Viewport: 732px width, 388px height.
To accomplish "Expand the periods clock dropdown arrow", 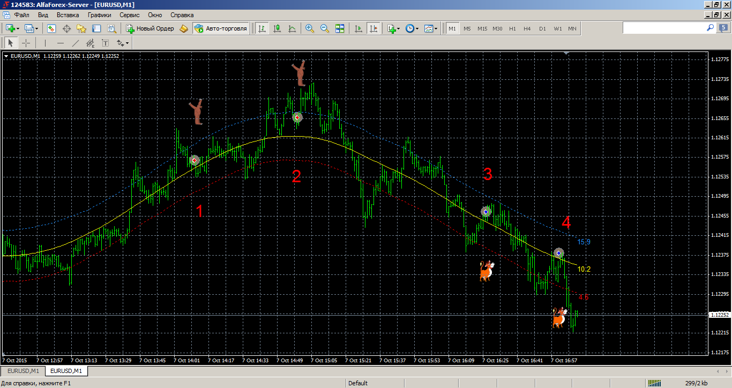I will tap(418, 28).
